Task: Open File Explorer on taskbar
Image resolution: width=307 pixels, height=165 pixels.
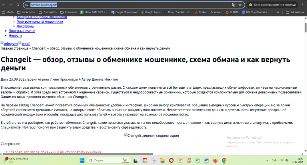Action: pos(163,161)
